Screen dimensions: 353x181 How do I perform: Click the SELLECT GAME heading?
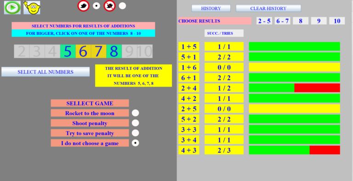pyautogui.click(x=90, y=103)
